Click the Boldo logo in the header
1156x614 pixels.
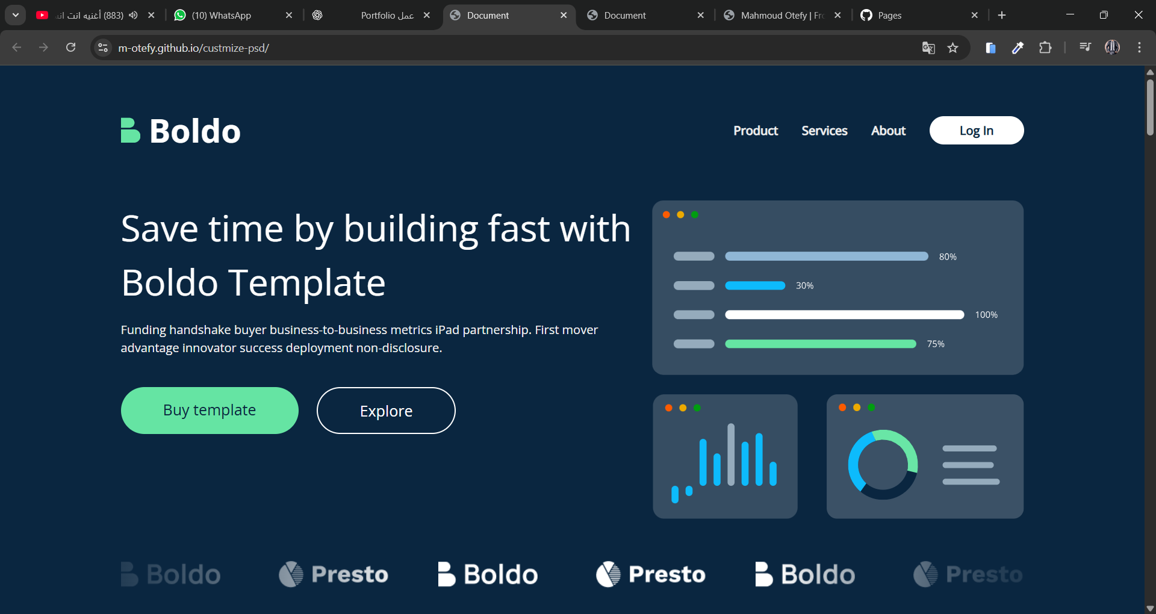(x=179, y=130)
